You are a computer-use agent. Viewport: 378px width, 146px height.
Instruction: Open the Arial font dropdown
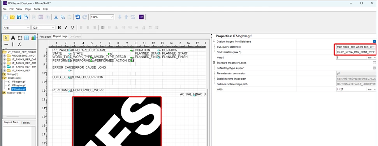(28, 27)
